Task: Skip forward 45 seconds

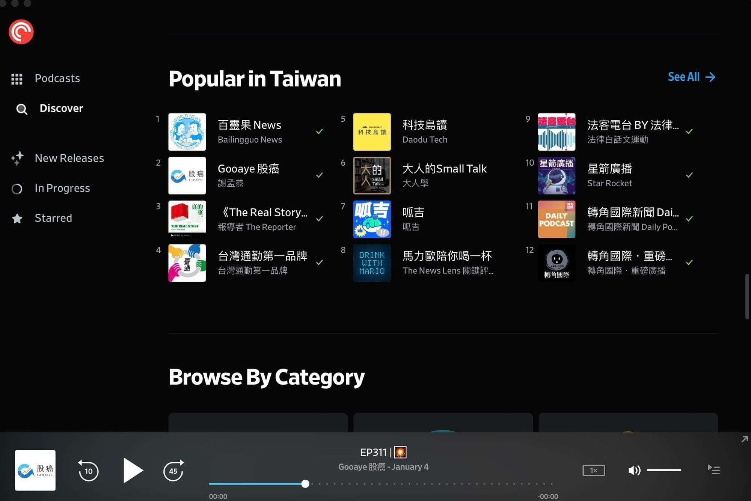Action: (173, 470)
